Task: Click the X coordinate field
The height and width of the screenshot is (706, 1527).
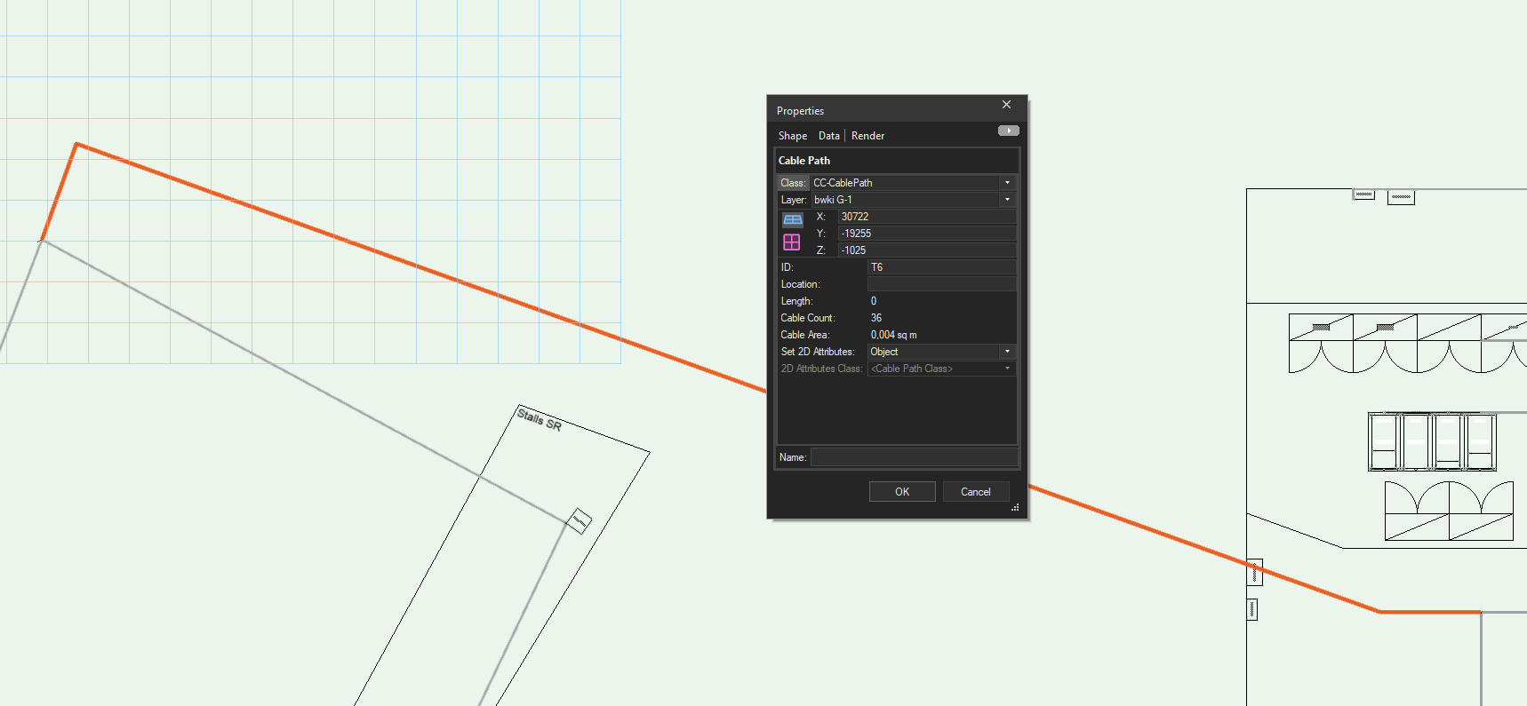Action: pos(927,217)
